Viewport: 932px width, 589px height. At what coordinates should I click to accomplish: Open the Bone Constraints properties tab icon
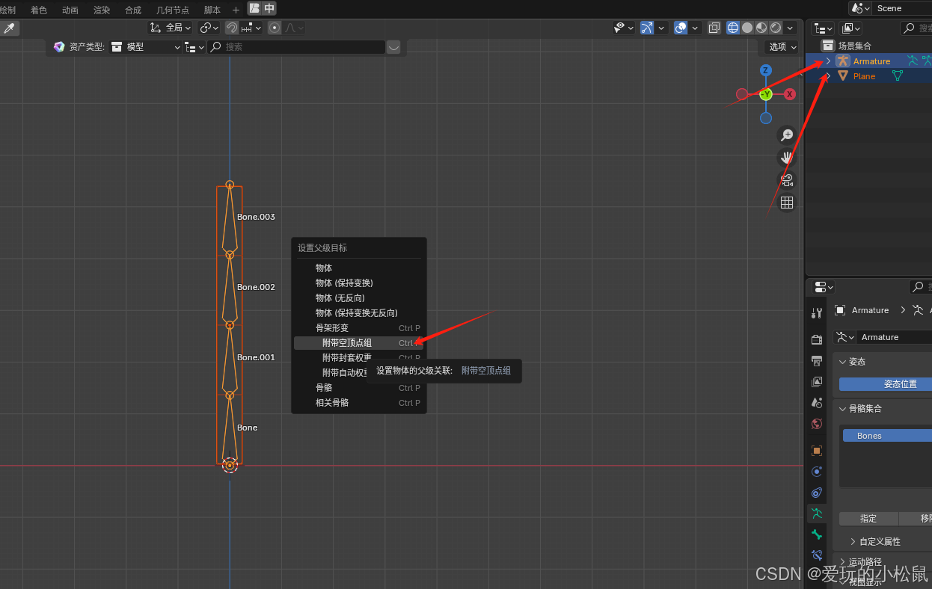[x=817, y=555]
